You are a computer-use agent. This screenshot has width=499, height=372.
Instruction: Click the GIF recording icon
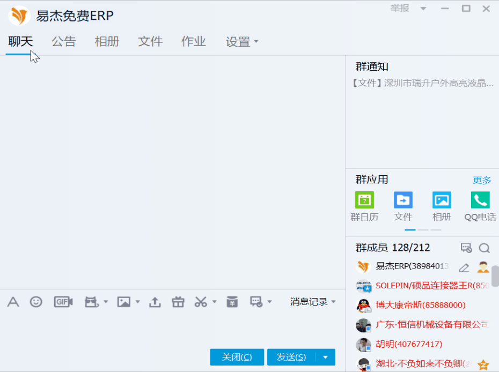pyautogui.click(x=63, y=302)
